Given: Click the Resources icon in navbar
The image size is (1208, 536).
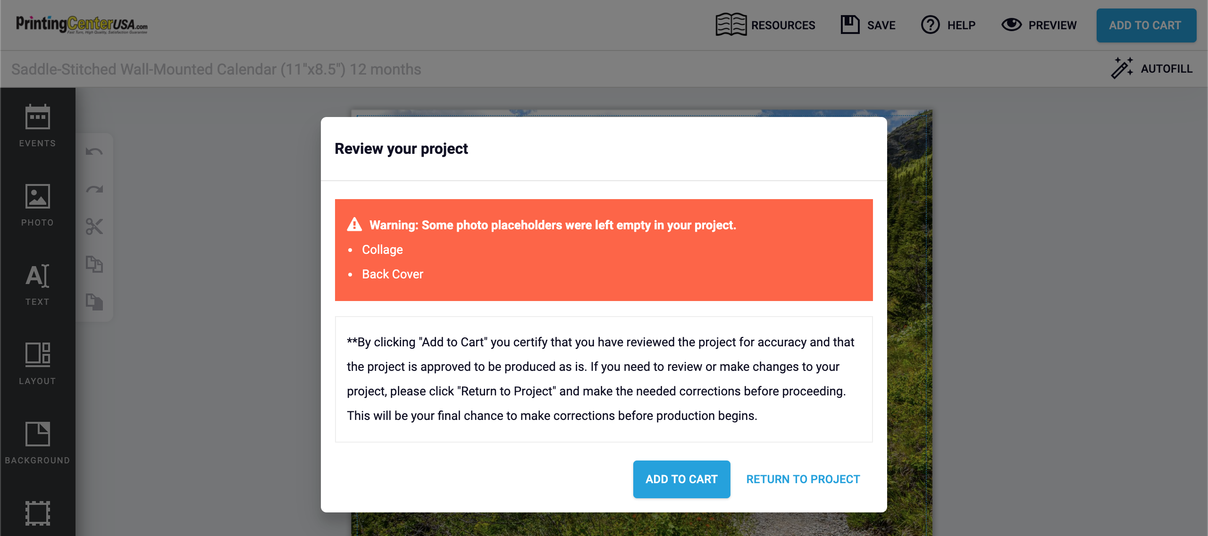Looking at the screenshot, I should (730, 25).
